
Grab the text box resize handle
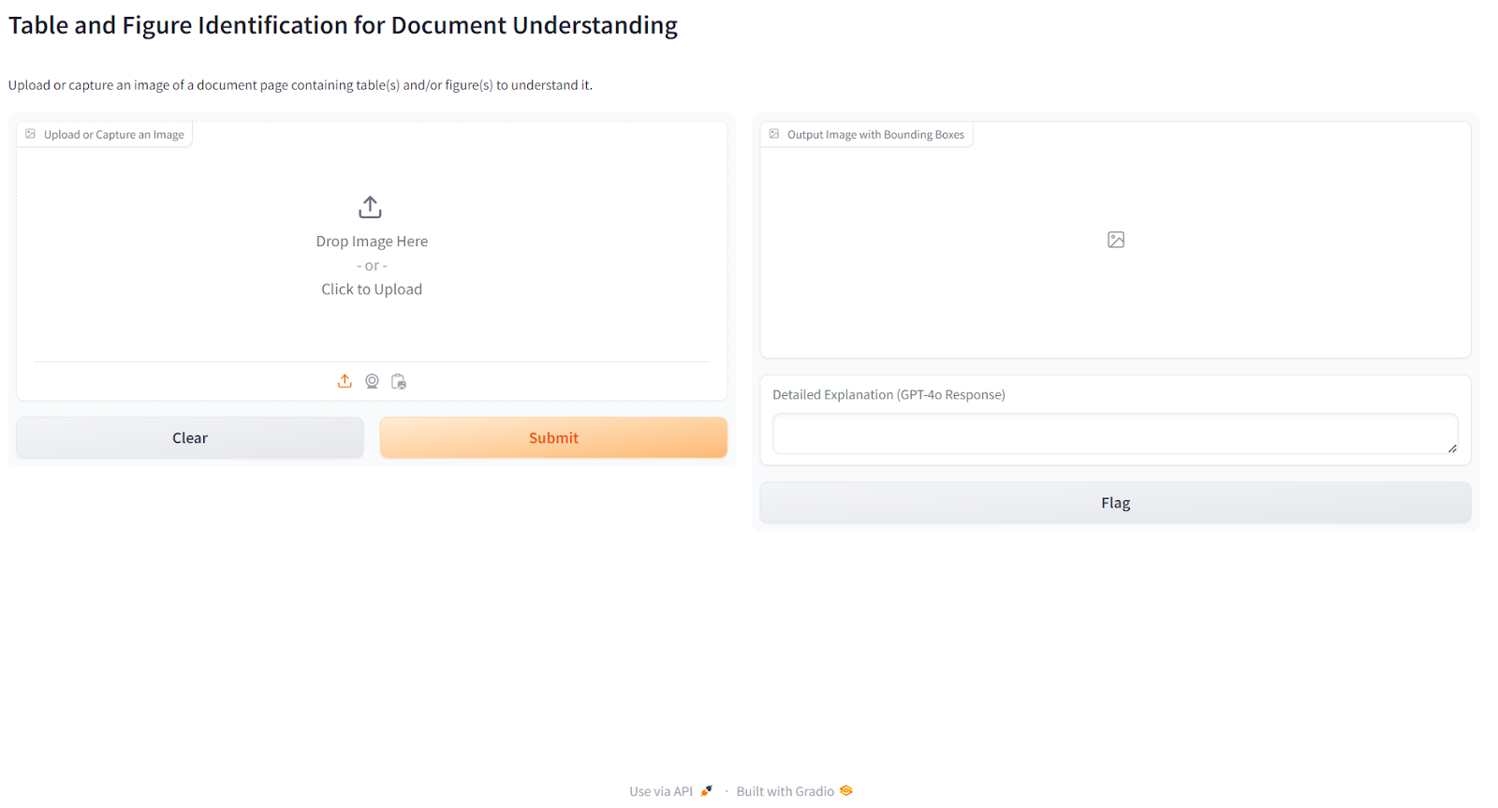coord(1452,448)
